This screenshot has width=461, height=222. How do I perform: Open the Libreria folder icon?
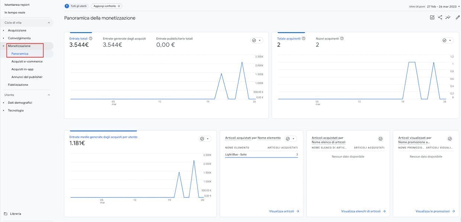point(6,214)
